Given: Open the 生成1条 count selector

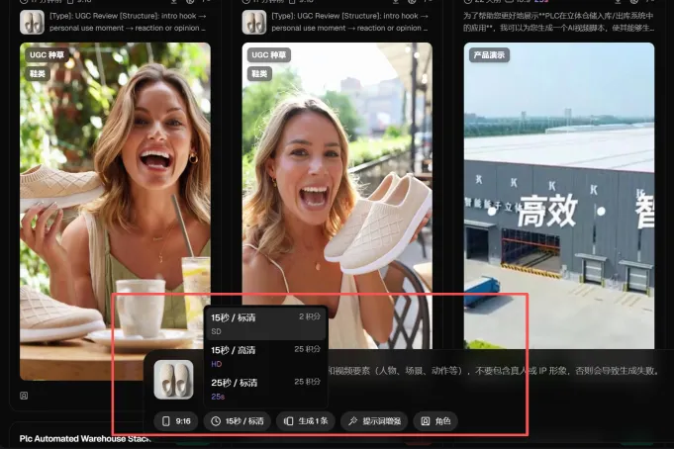Looking at the screenshot, I should coord(306,420).
